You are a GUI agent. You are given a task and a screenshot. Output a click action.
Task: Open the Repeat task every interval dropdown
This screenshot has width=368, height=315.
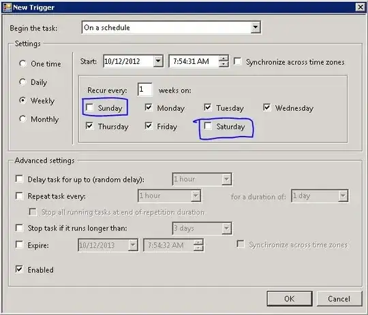196,196
